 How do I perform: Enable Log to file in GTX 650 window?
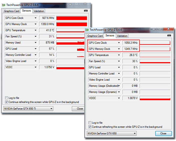pyautogui.click(x=90, y=123)
